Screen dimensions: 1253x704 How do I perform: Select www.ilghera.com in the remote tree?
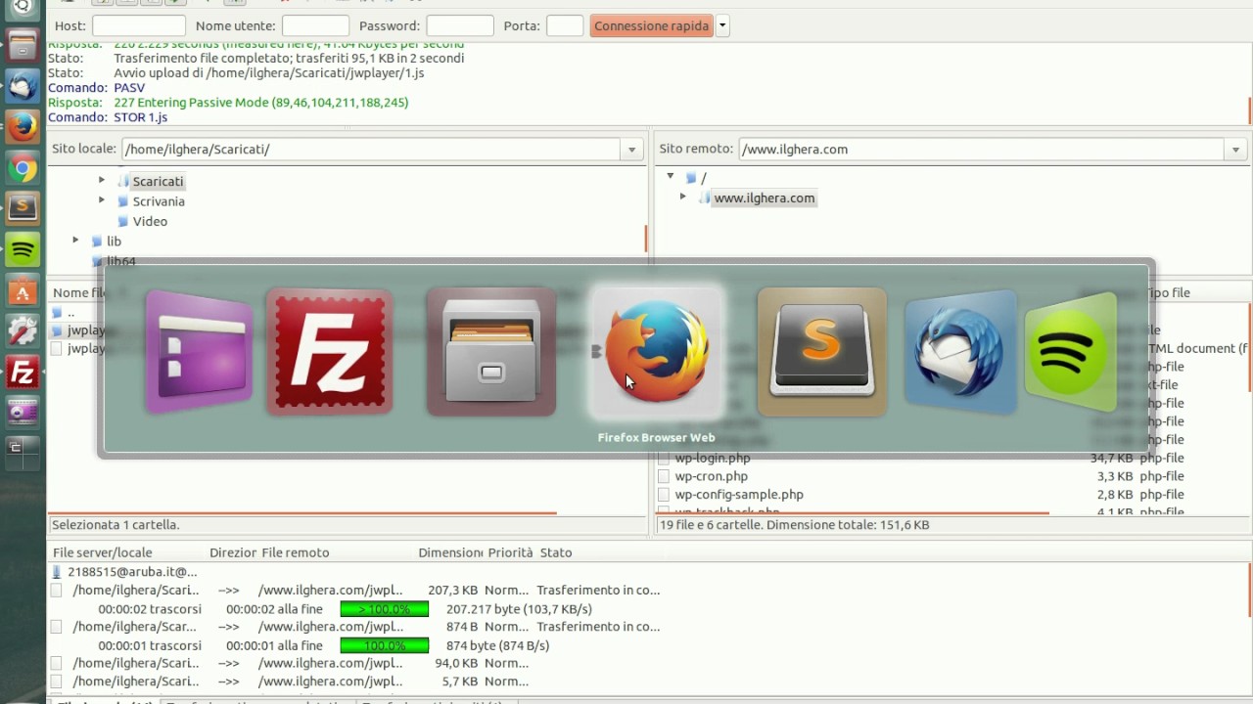764,198
